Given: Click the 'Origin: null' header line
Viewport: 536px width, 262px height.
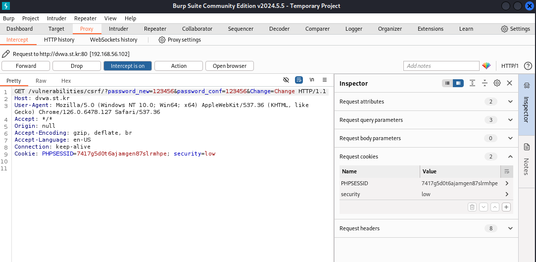Looking at the screenshot, I should click(x=35, y=126).
